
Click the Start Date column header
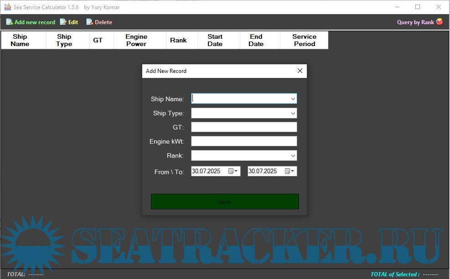point(215,40)
